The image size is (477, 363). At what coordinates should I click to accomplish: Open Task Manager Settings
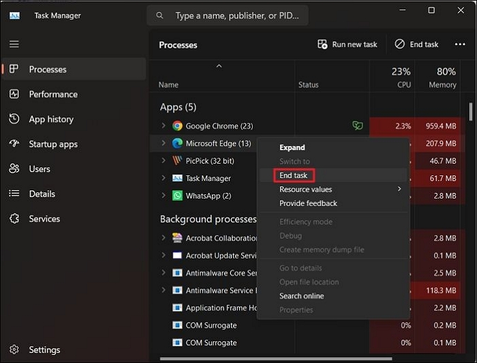(44, 350)
